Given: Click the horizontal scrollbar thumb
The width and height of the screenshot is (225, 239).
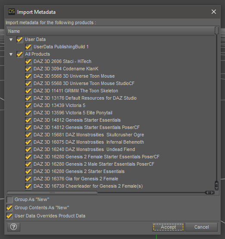Looking at the screenshot, I should pyautogui.click(x=52, y=193).
